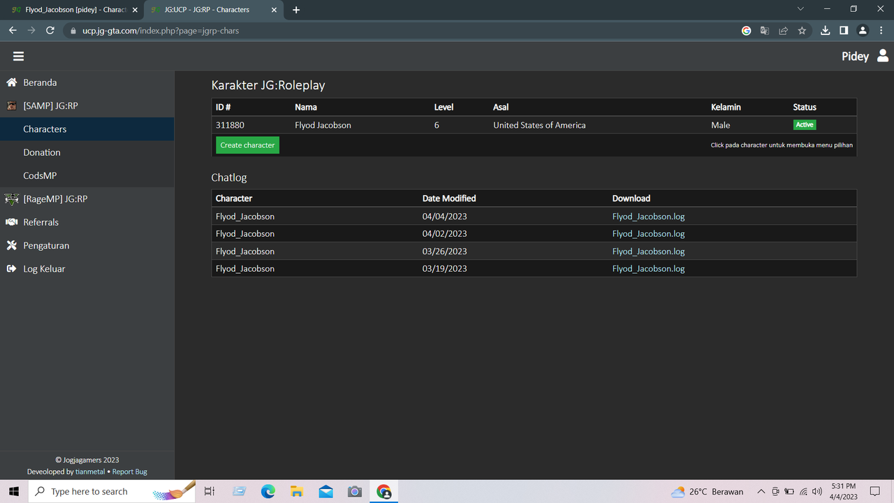Click the volume icon in system tray
Viewport: 894px width, 503px height.
click(x=817, y=492)
